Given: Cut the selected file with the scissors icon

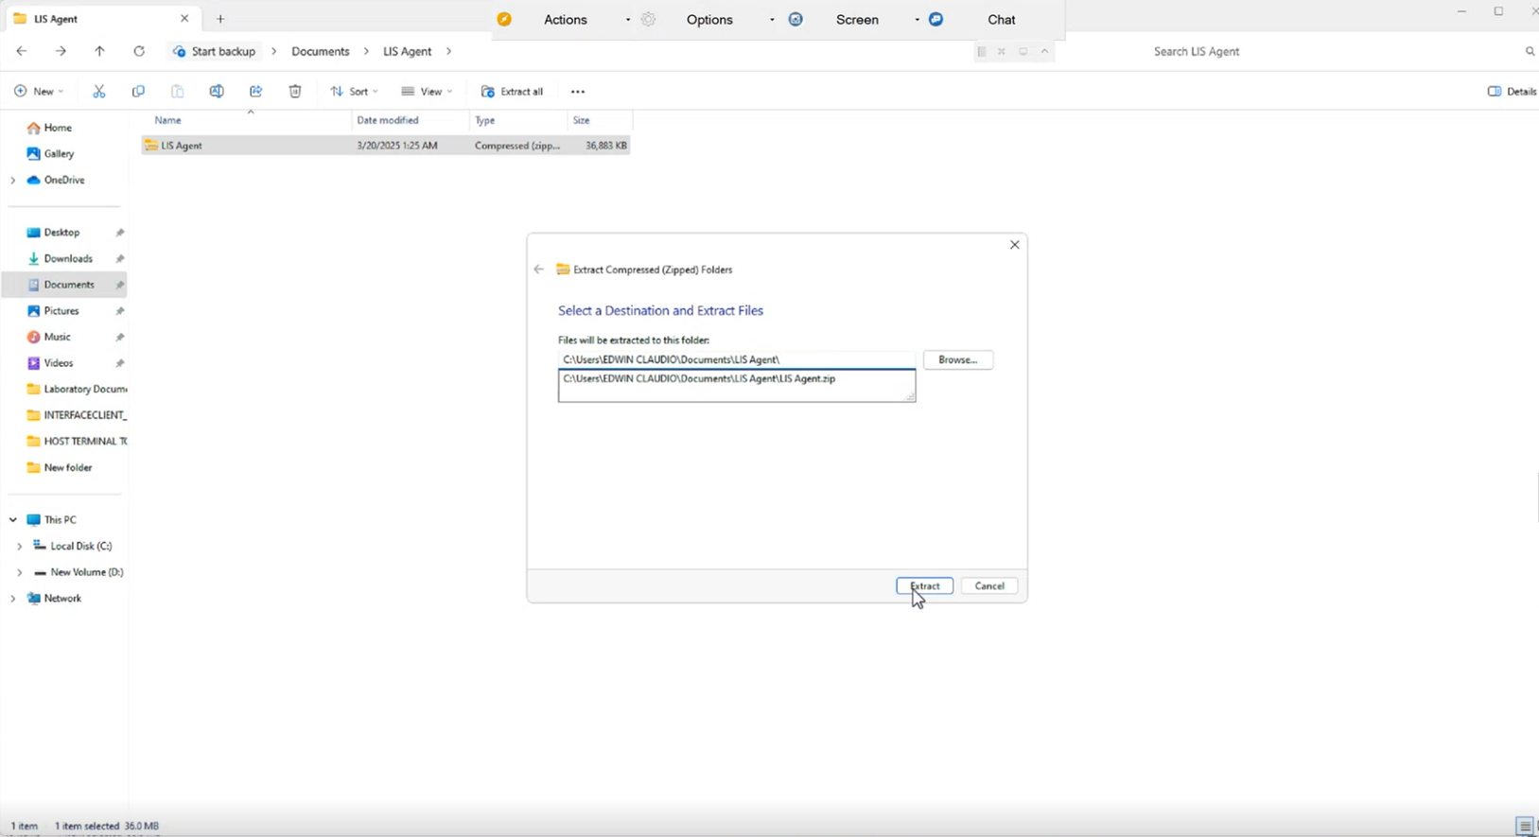Looking at the screenshot, I should 99,92.
